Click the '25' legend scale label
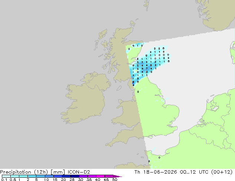 coord(72,180)
